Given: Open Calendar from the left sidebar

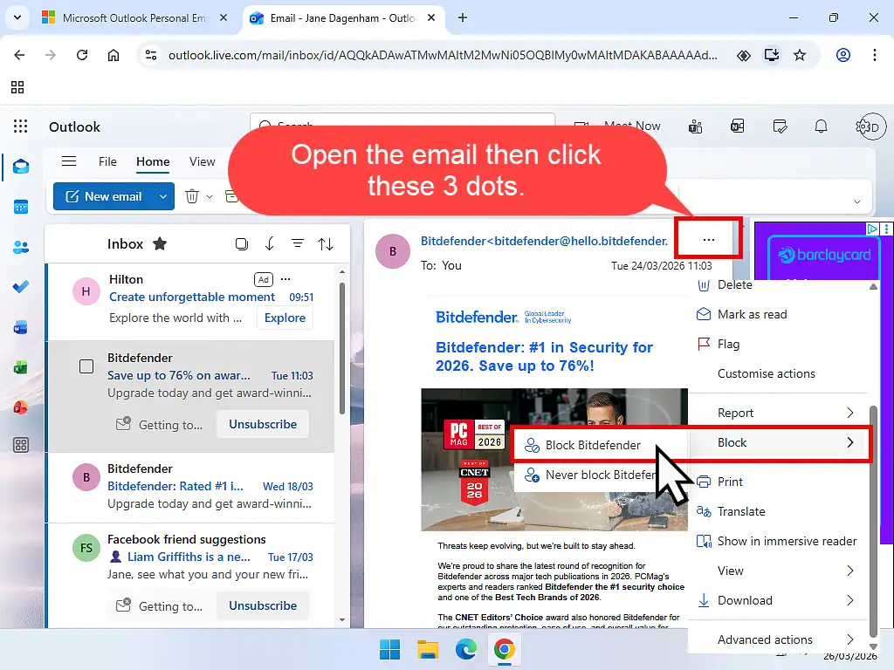Looking at the screenshot, I should (x=20, y=207).
